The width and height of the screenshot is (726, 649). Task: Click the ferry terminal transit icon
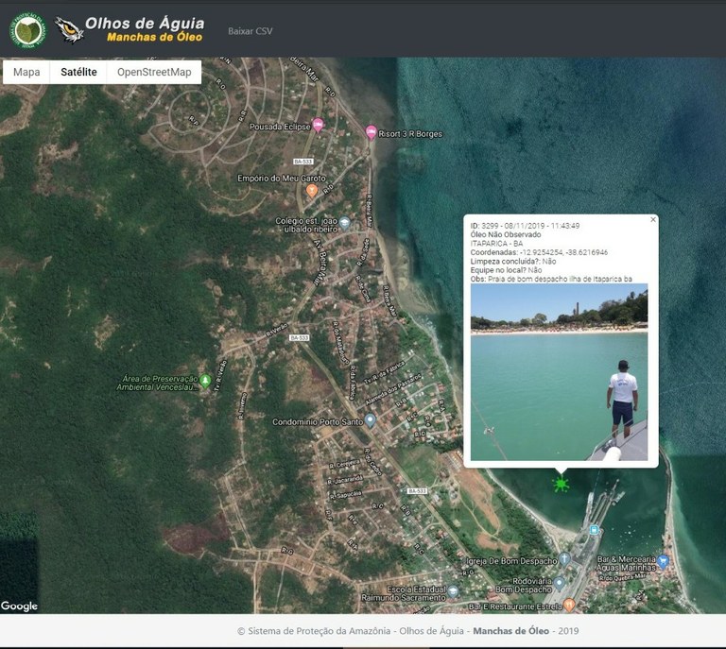point(594,529)
